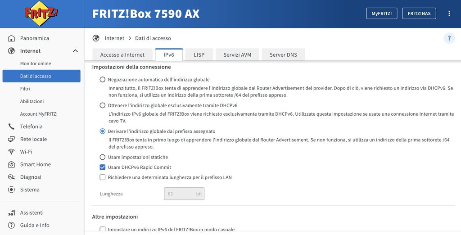This screenshot has height=235, width=461.
Task: Uncheck Usare DHCPv6 Rapid Commit
Action: point(102,167)
